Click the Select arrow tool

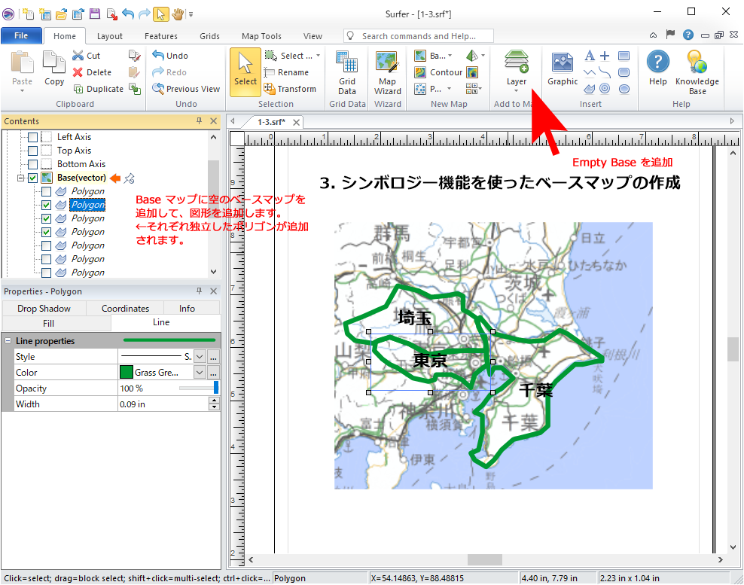tap(245, 72)
